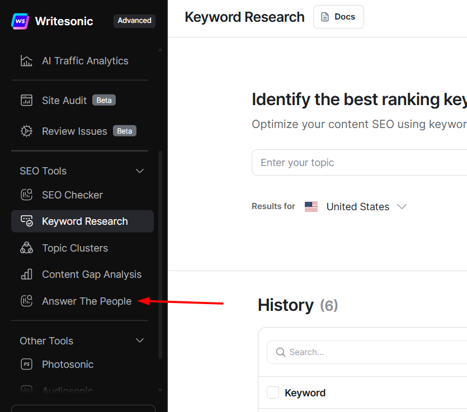The height and width of the screenshot is (412, 467).
Task: Click the History Search field
Action: (367, 352)
